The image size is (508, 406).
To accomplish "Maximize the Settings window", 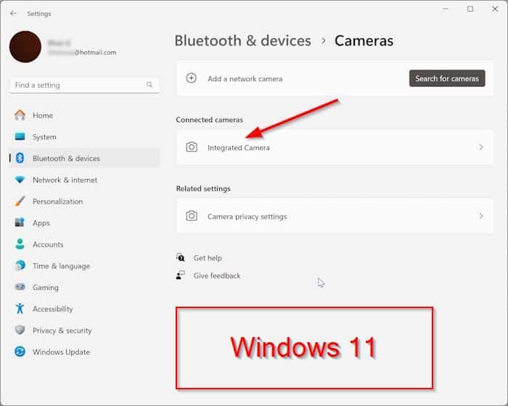I will (470, 9).
